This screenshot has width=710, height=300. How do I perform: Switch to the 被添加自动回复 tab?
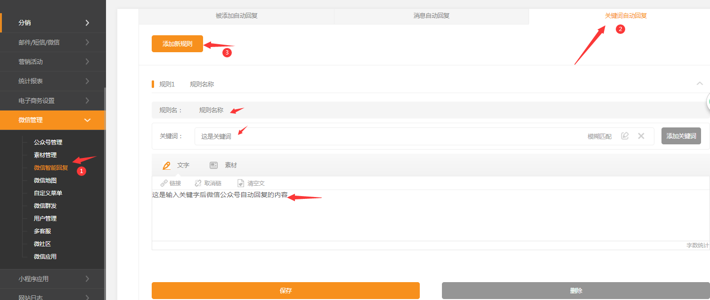coord(237,16)
